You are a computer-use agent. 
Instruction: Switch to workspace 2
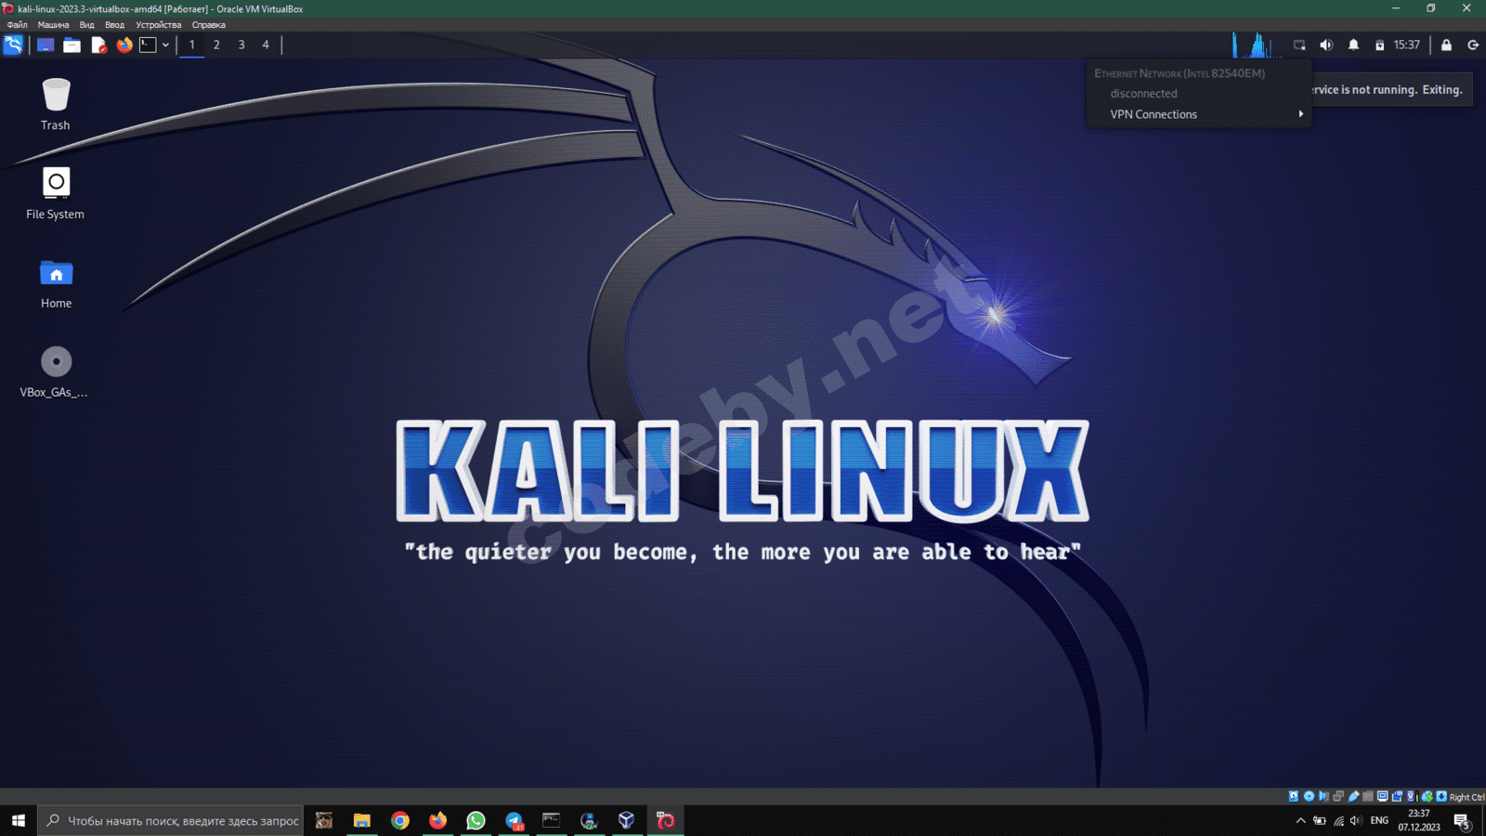click(216, 45)
